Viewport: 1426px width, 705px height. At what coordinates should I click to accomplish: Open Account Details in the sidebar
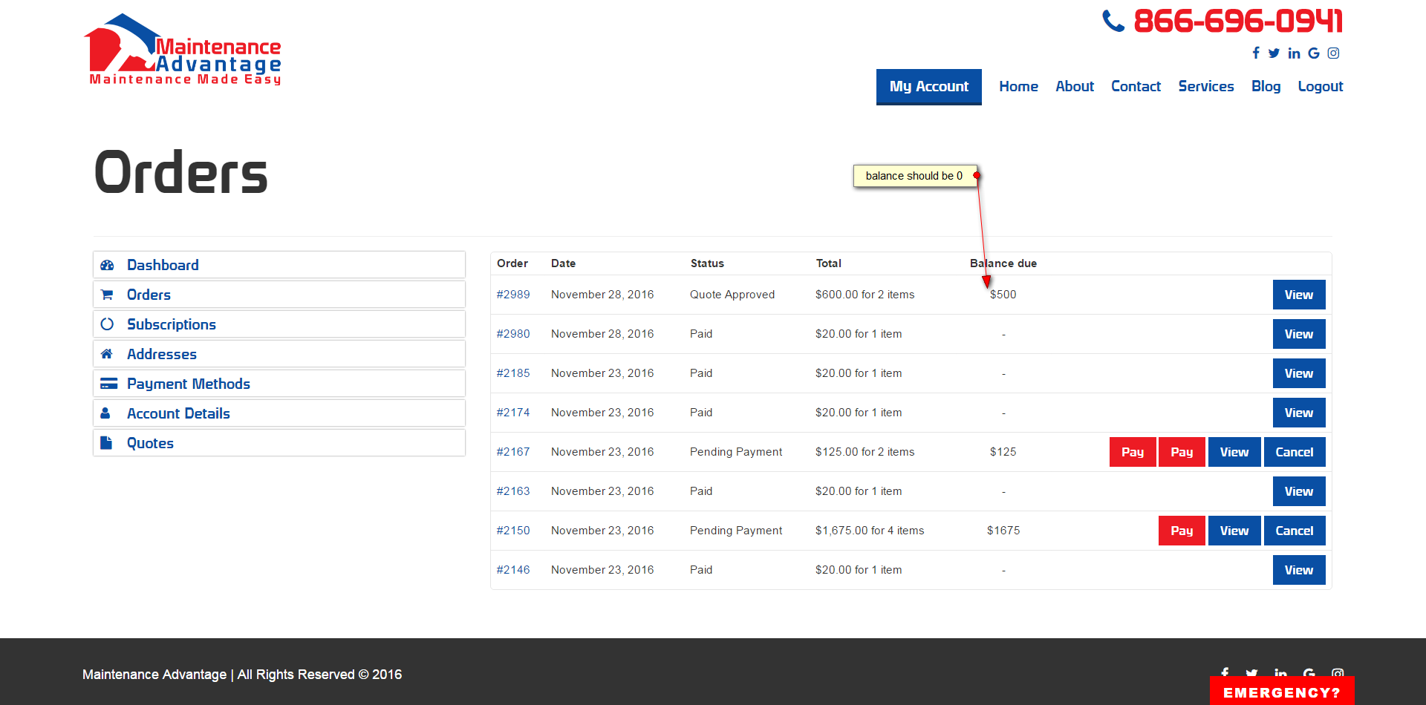178,413
